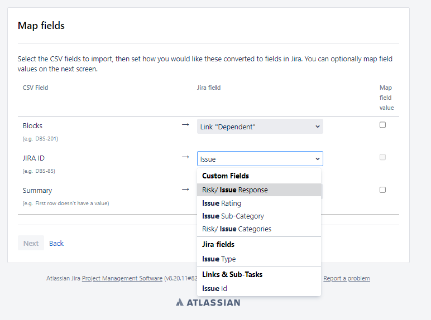
Task: Go Back to the previous step
Action: (x=56, y=244)
